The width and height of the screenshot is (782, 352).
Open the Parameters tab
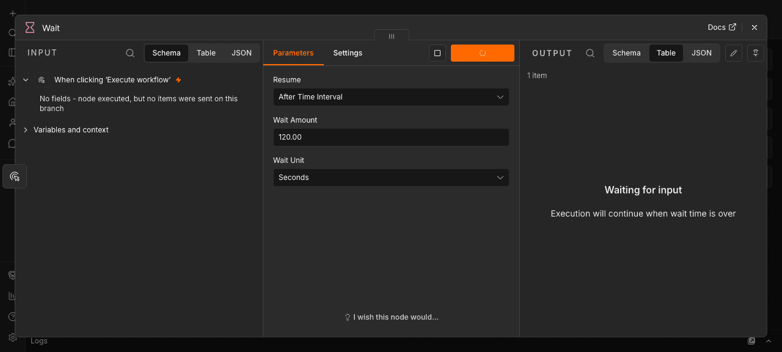coord(293,53)
